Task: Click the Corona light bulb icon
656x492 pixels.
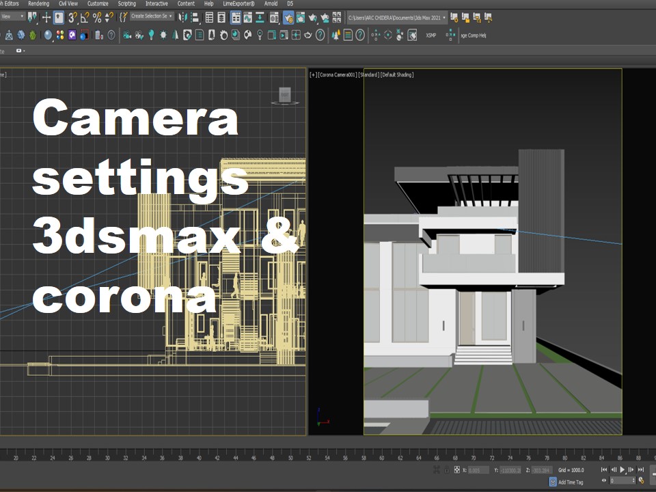Action: click(152, 36)
